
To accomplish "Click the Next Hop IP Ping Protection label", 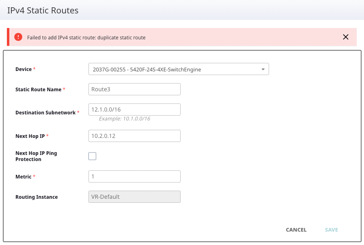I will [36, 156].
